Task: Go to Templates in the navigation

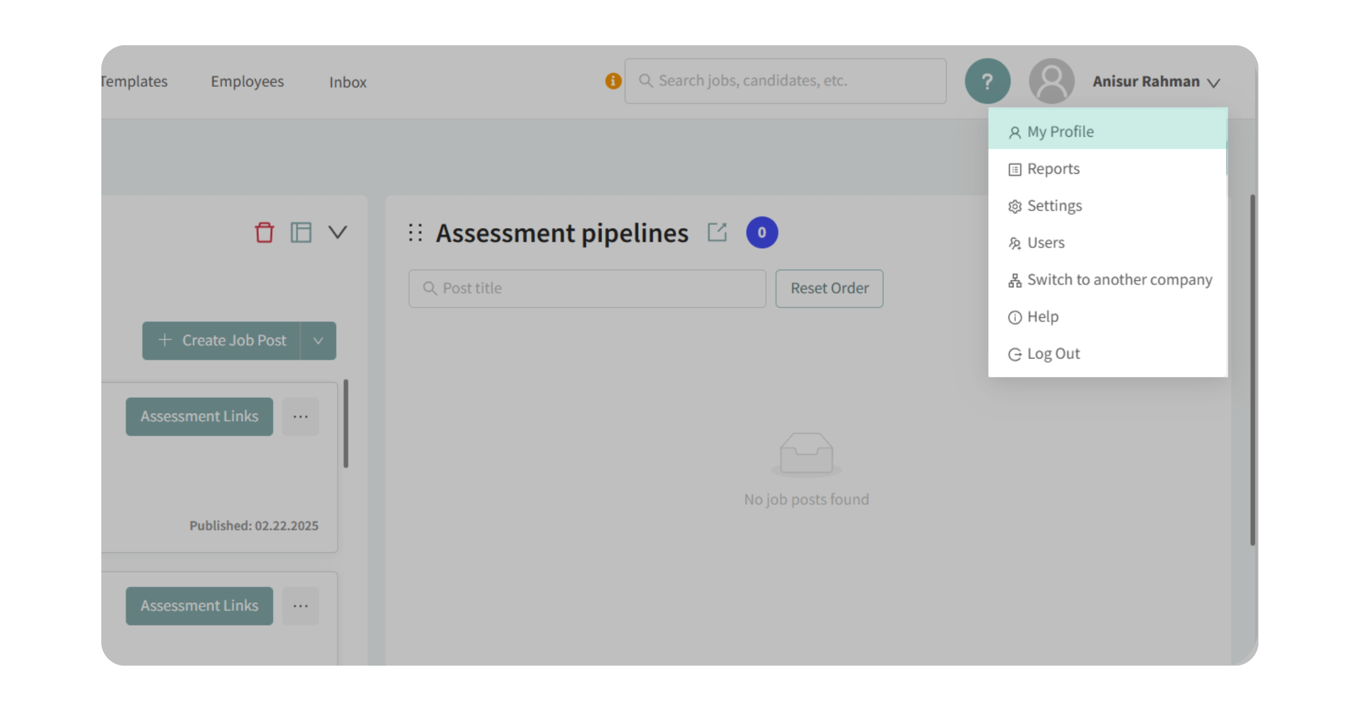Action: pyautogui.click(x=134, y=81)
